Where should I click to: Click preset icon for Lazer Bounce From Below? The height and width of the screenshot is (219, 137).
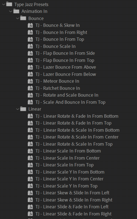click(x=30, y=74)
